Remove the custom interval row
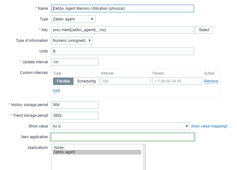The image size is (237, 170). (211, 81)
